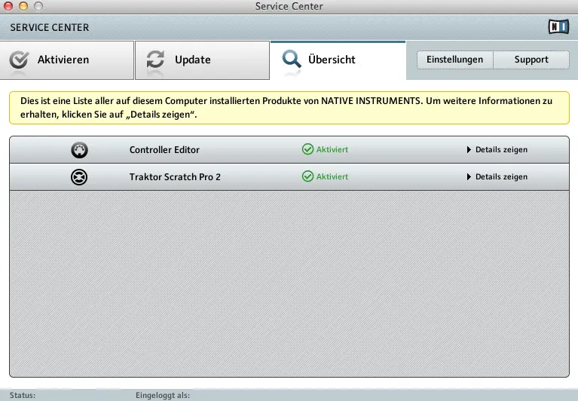
Task: Click the Traktor Scratch Pro 2 icon
Action: tap(79, 177)
